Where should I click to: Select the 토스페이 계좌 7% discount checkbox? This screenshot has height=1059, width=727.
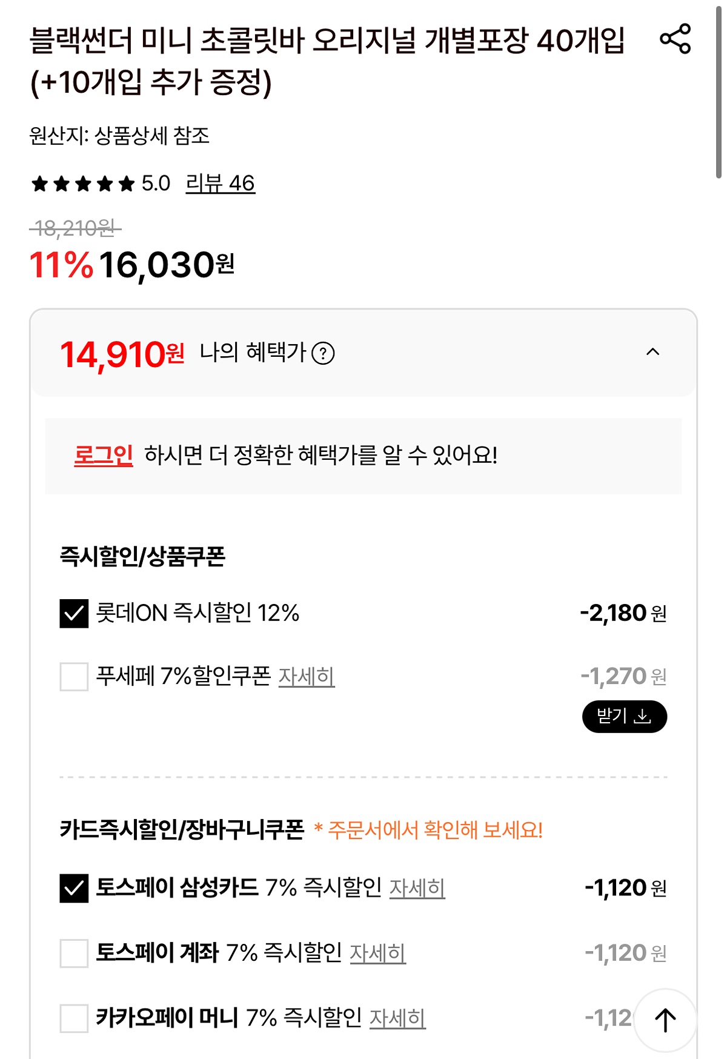click(74, 953)
